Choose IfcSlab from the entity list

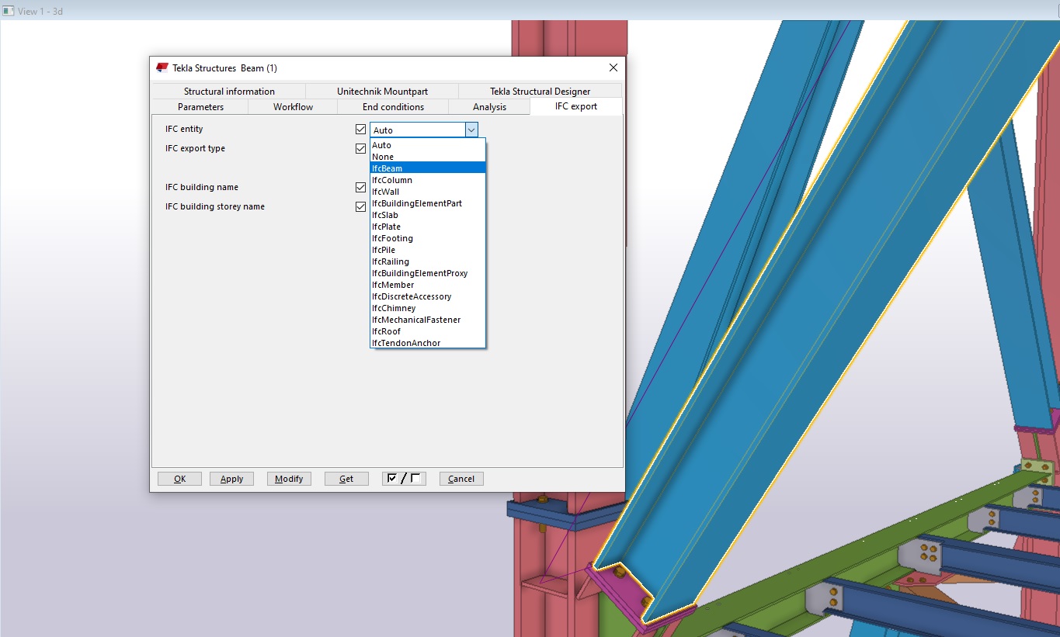point(428,215)
